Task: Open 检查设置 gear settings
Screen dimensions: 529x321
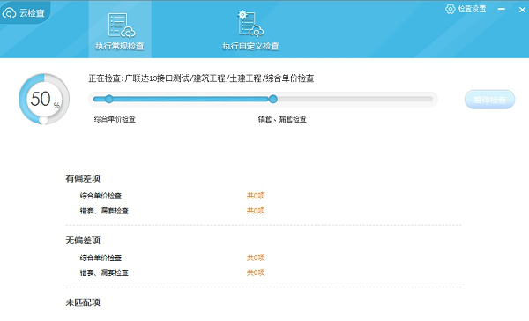Action: [466, 9]
